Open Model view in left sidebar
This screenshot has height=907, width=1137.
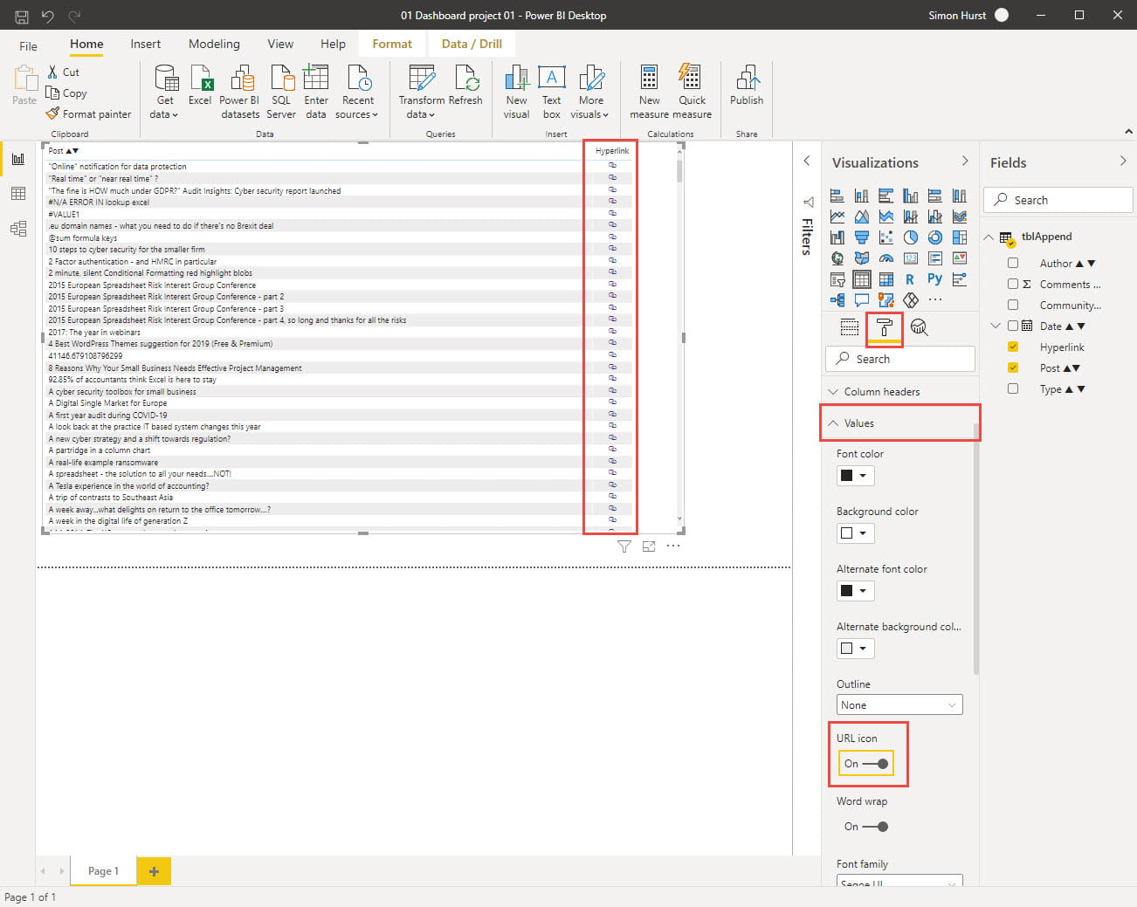click(18, 229)
